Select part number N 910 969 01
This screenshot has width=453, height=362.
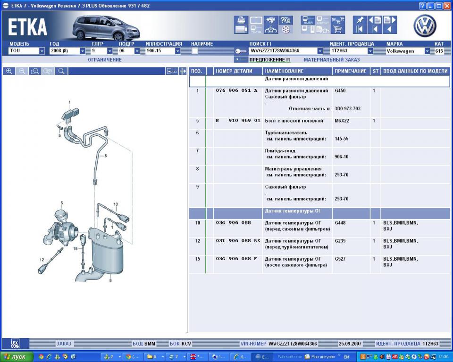238,120
